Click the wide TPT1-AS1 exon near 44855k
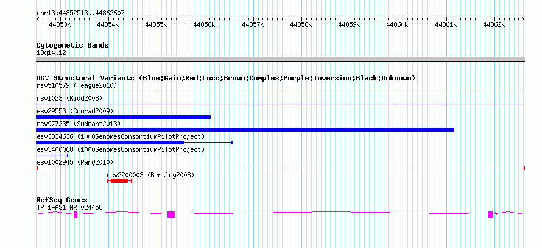 point(171,214)
